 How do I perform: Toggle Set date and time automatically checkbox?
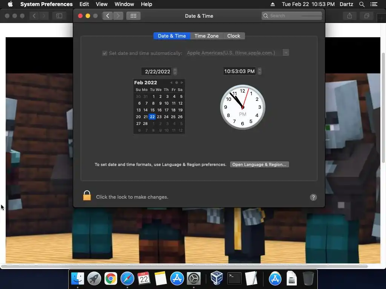point(105,53)
